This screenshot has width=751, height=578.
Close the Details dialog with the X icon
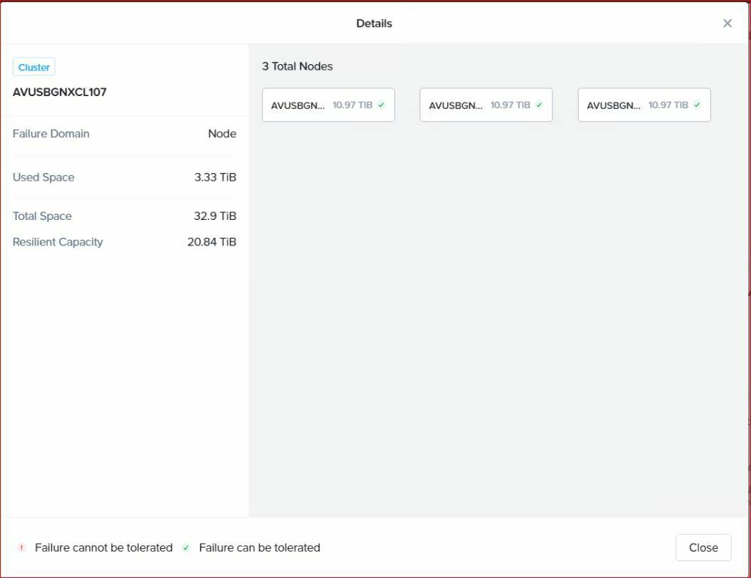pyautogui.click(x=727, y=23)
